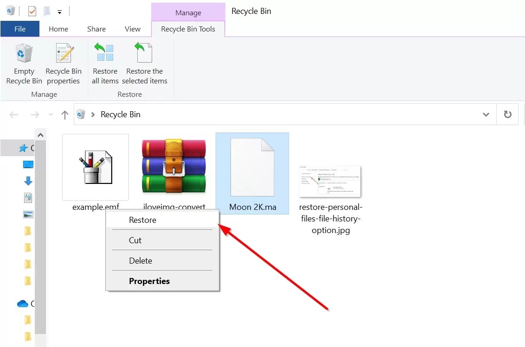
Task: Click the Desktop icon in the sidebar
Action: (x=28, y=164)
